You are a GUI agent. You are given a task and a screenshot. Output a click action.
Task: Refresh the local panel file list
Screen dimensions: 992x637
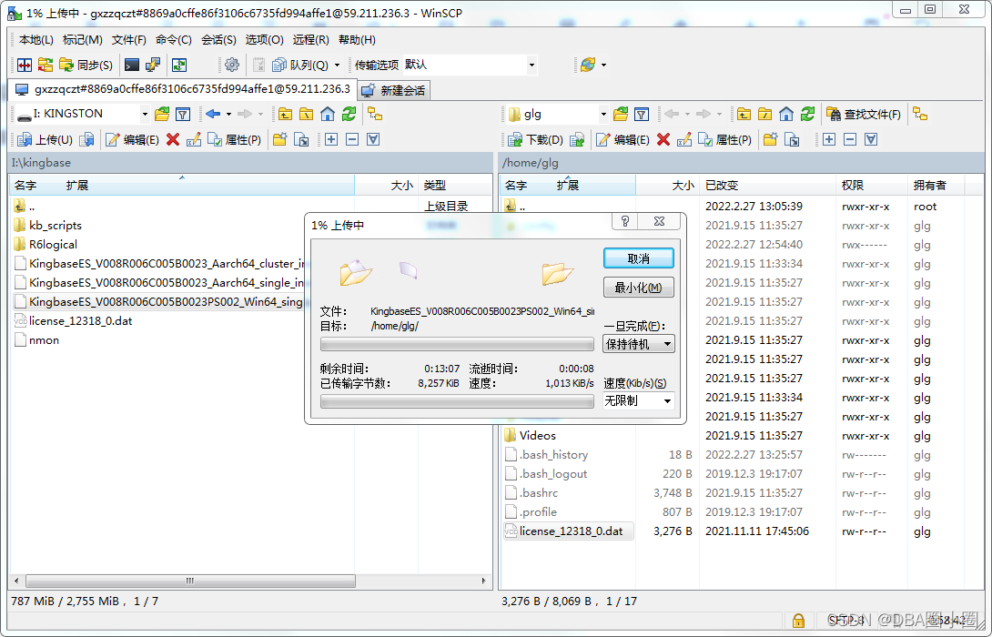pos(349,114)
